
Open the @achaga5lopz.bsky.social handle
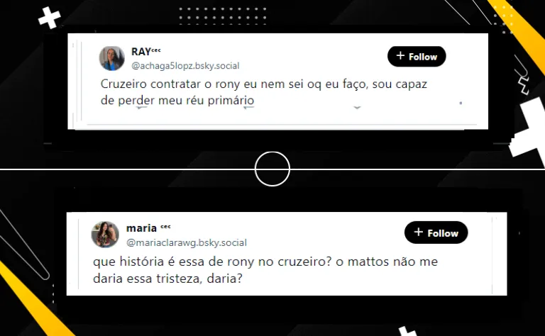(x=185, y=66)
